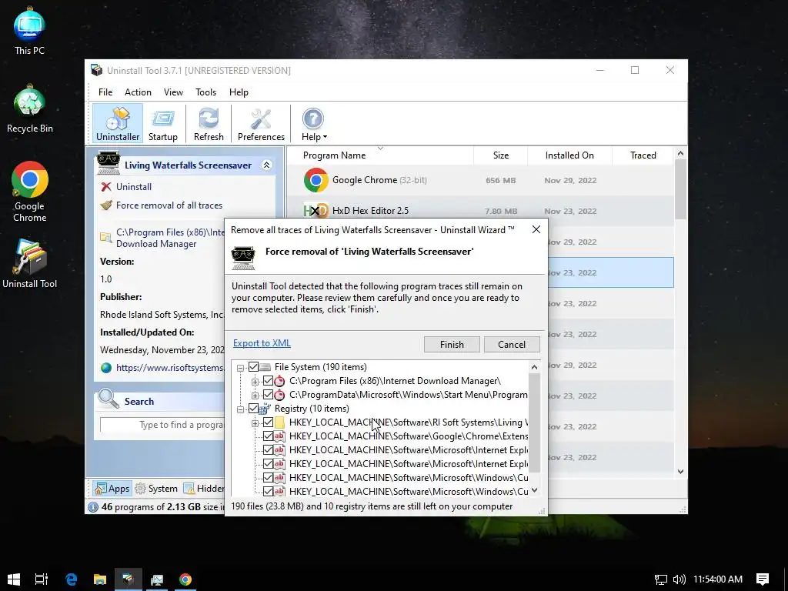Uncheck the Registry (10 items) checkbox
The image size is (788, 591).
coord(253,409)
